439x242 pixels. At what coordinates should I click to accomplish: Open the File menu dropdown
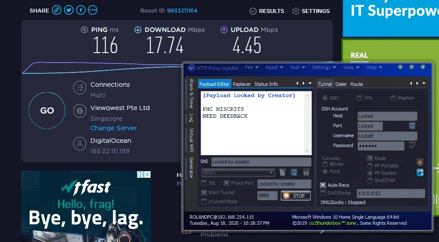[x=252, y=67]
